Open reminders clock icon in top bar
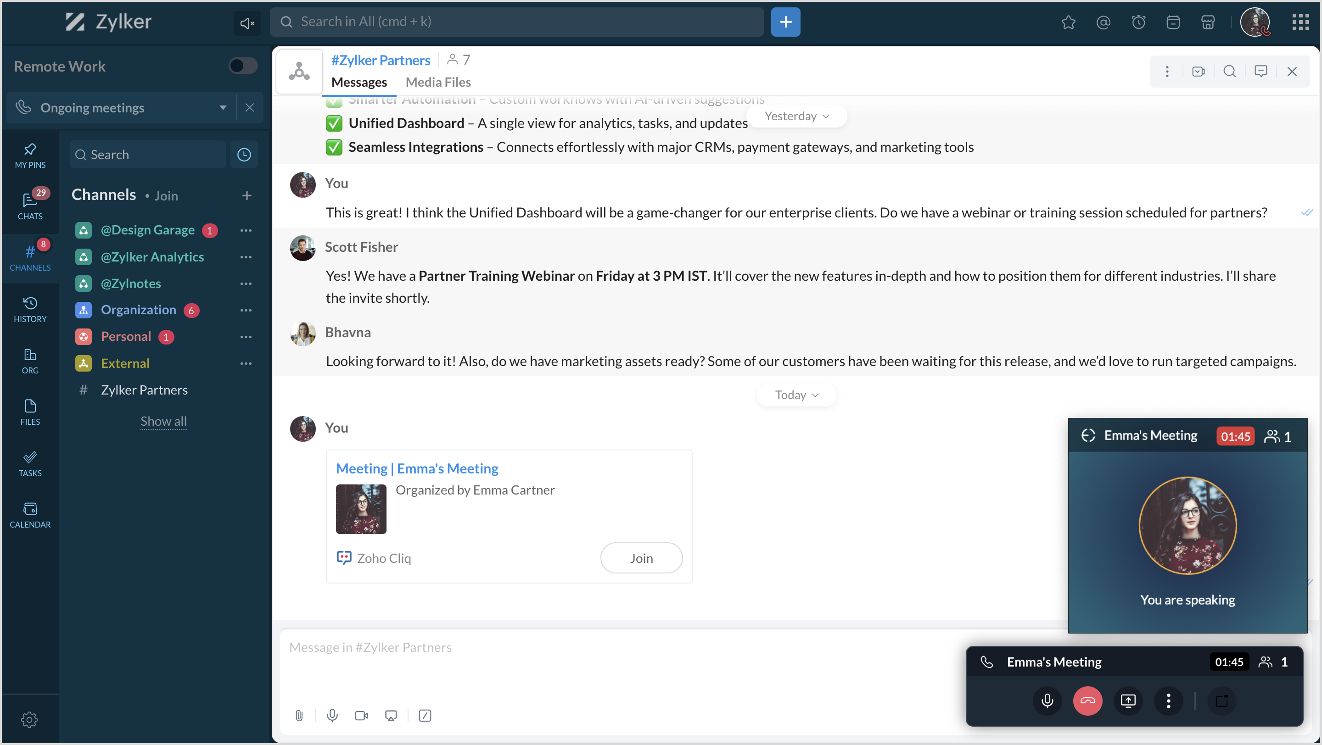The height and width of the screenshot is (745, 1322). pos(1138,22)
